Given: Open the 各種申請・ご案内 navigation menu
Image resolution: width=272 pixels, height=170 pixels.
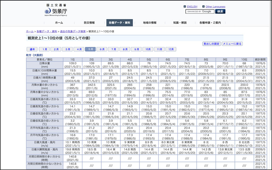Looking at the screenshot, I should point(210,23).
